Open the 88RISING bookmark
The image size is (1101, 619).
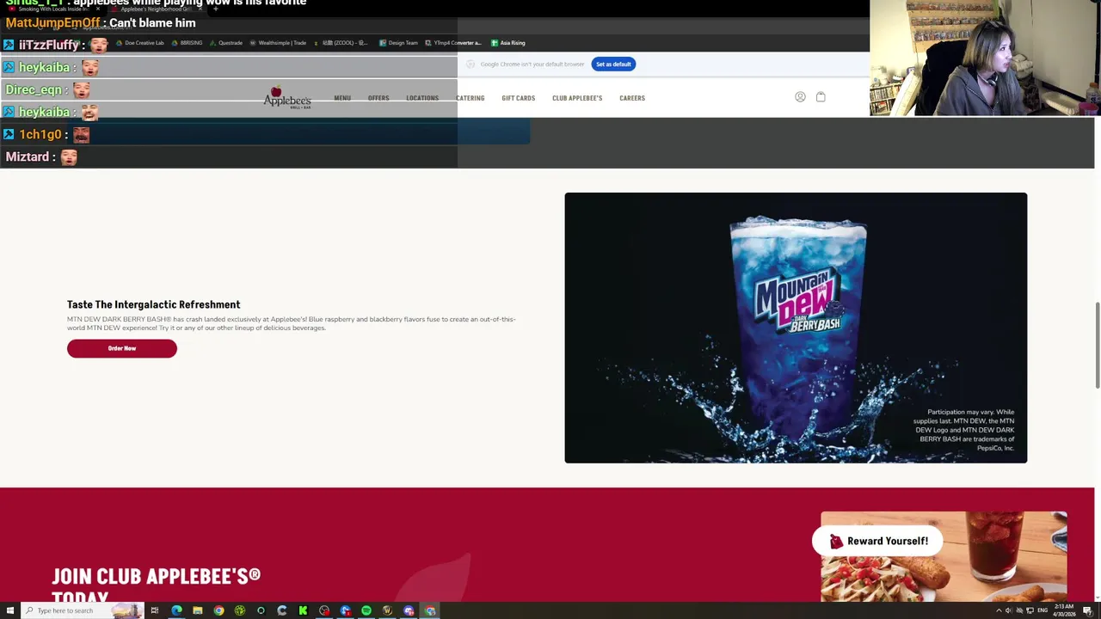pyautogui.click(x=187, y=43)
